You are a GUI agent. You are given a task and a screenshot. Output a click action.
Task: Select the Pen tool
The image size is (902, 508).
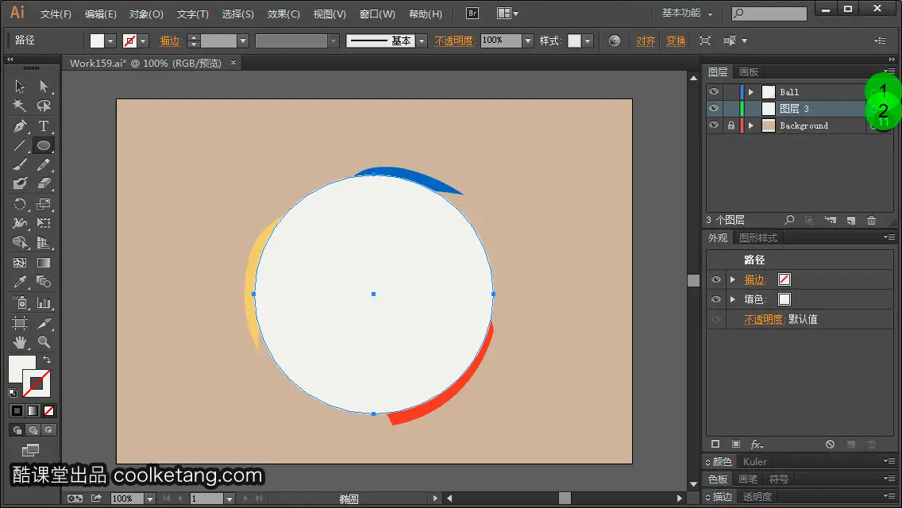point(20,126)
